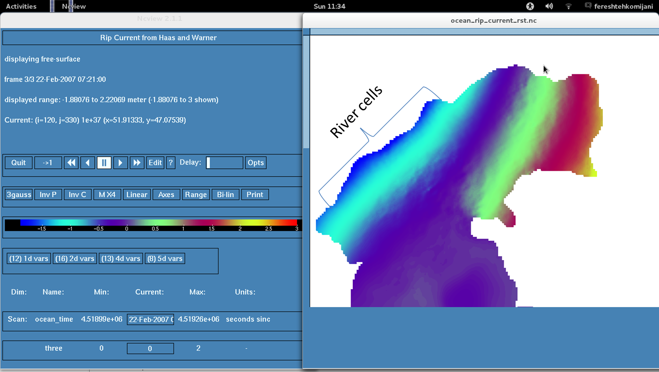The width and height of the screenshot is (659, 372).
Task: Open the Wi-Fi network indicator
Action: (x=568, y=6)
